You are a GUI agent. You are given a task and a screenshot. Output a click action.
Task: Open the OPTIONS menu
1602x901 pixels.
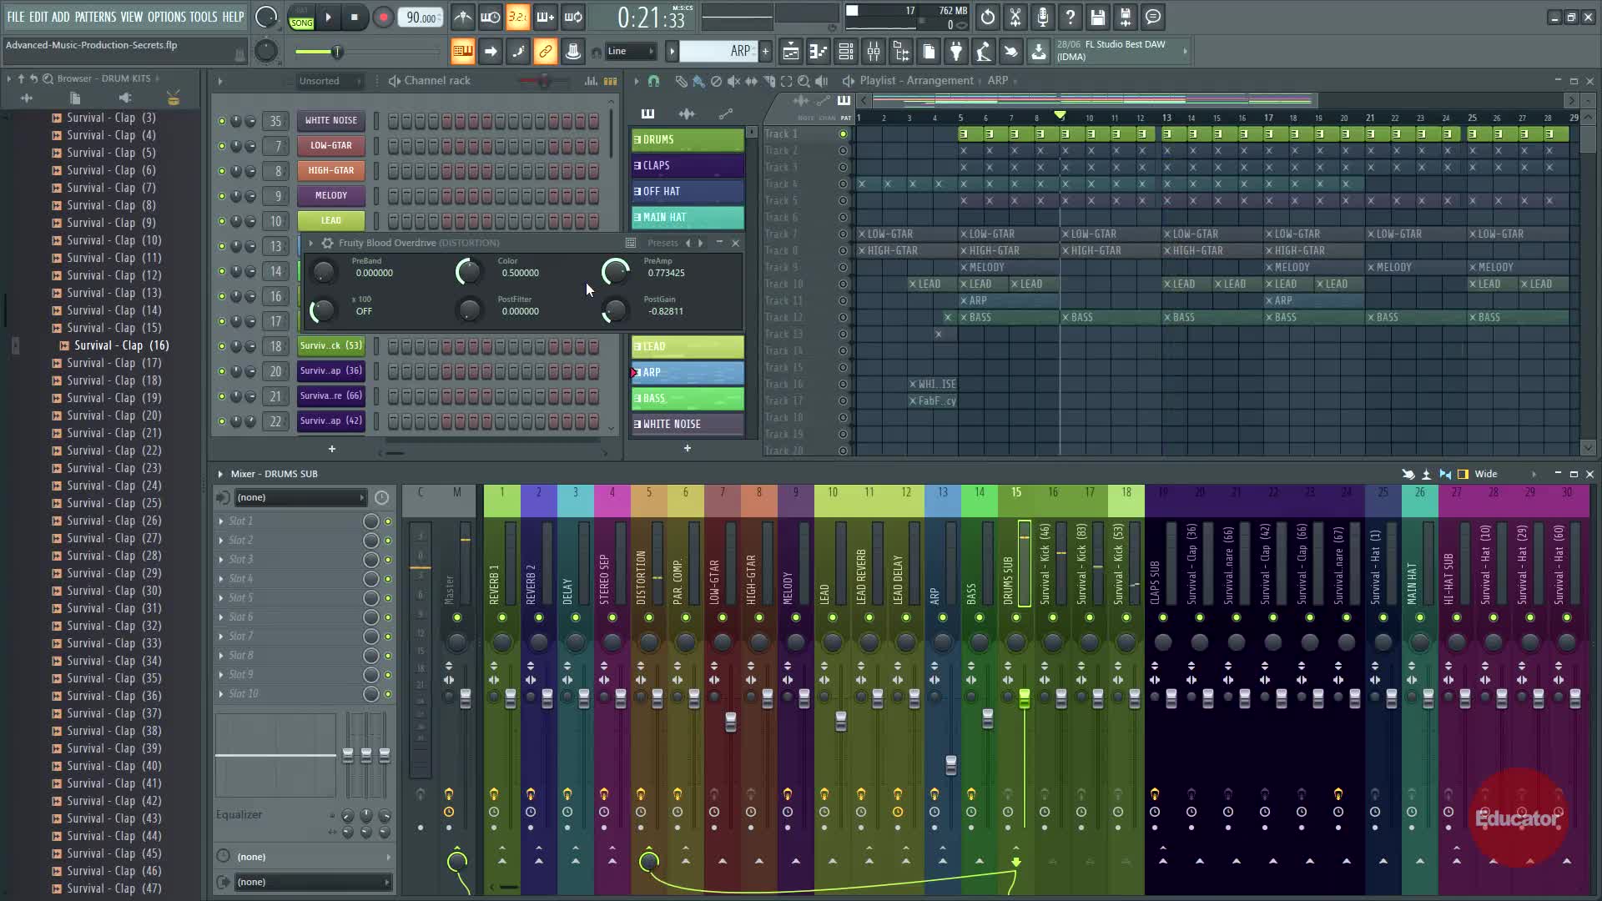tap(166, 17)
